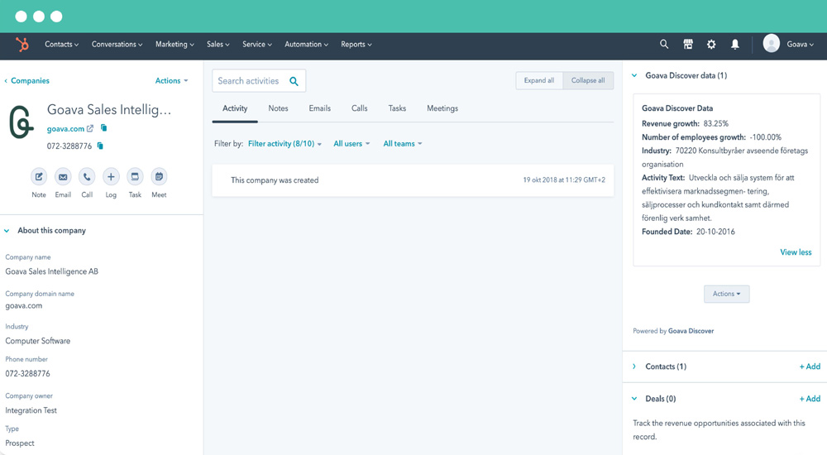Screen dimensions: 827x455
Task: Open the search magnifier in top bar
Action: click(x=664, y=45)
